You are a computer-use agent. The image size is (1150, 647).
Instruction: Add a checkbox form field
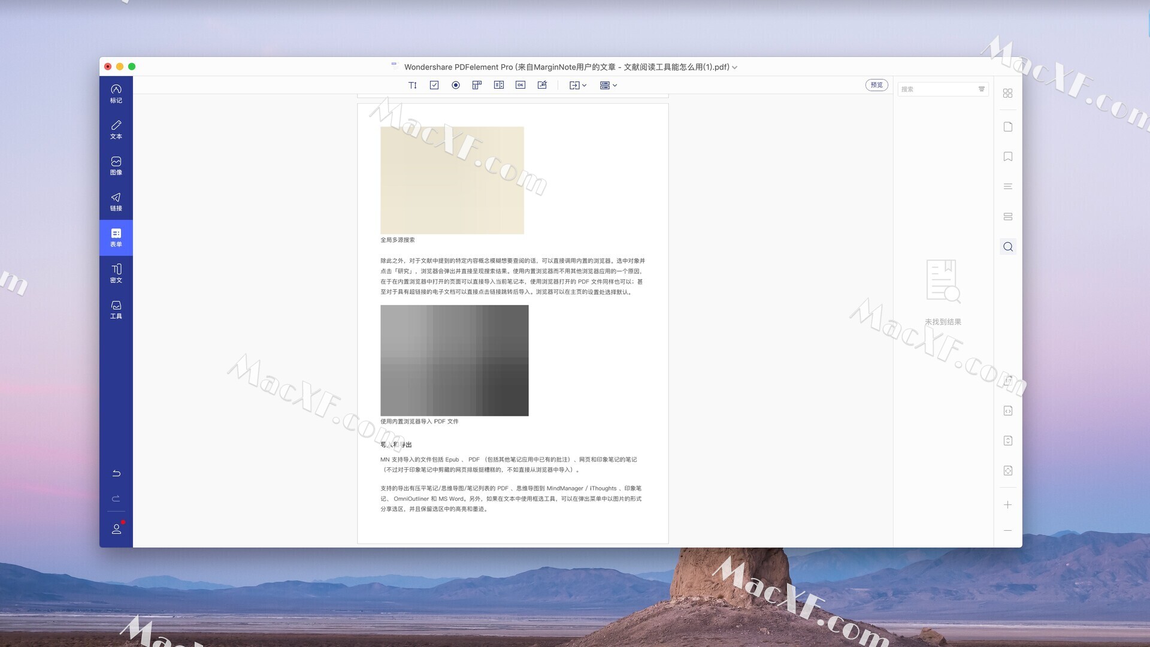(434, 85)
